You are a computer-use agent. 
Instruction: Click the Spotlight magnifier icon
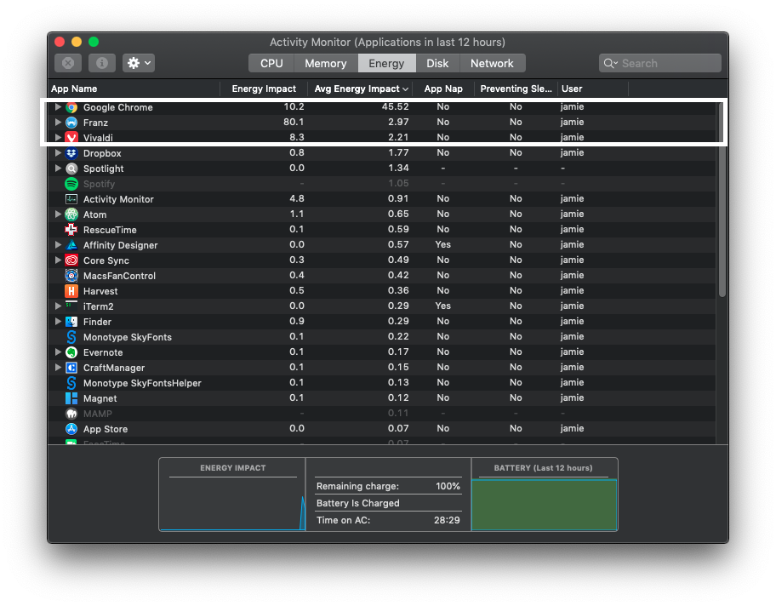(71, 169)
